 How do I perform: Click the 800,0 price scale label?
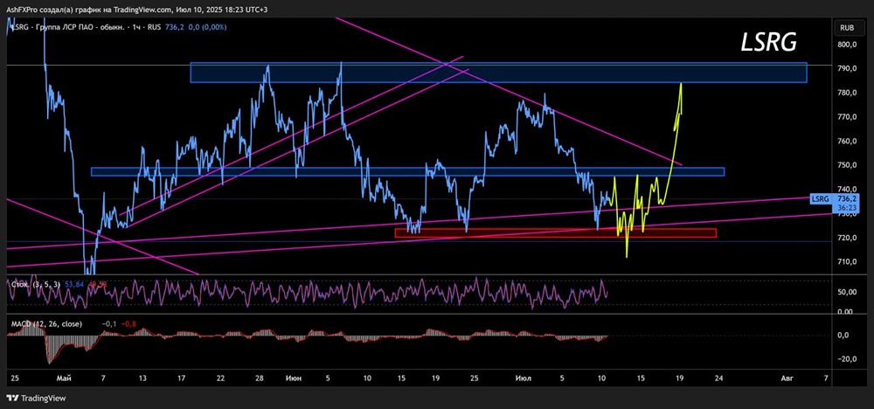847,45
